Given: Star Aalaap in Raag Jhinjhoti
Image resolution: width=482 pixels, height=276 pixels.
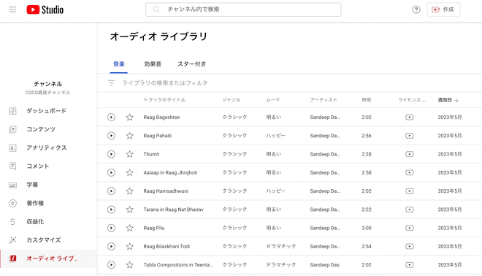Looking at the screenshot, I should (130, 172).
